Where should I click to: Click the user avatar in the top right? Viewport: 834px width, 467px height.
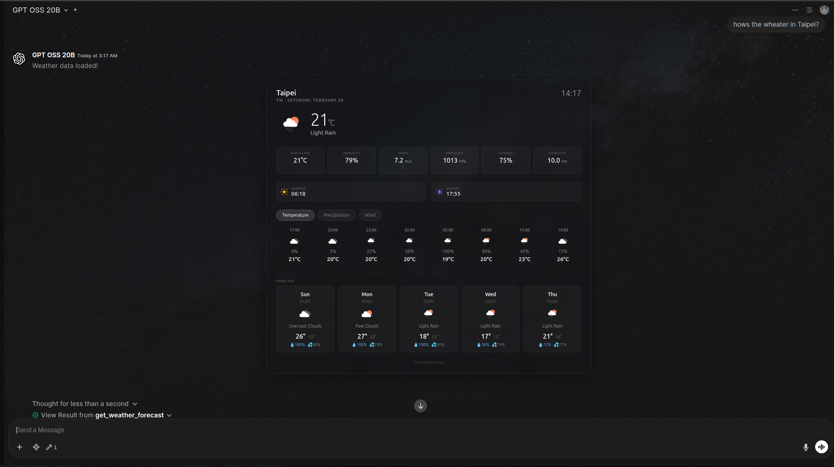coord(824,10)
